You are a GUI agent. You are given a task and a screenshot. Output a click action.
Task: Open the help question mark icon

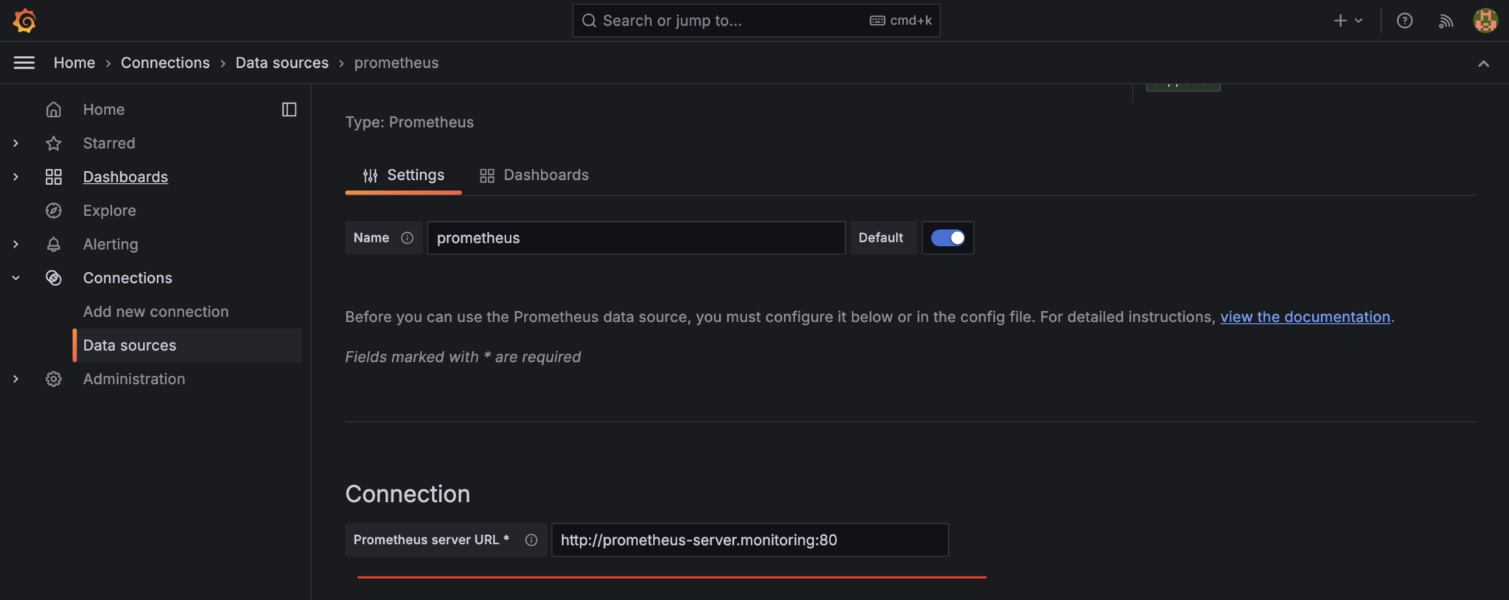(1404, 21)
